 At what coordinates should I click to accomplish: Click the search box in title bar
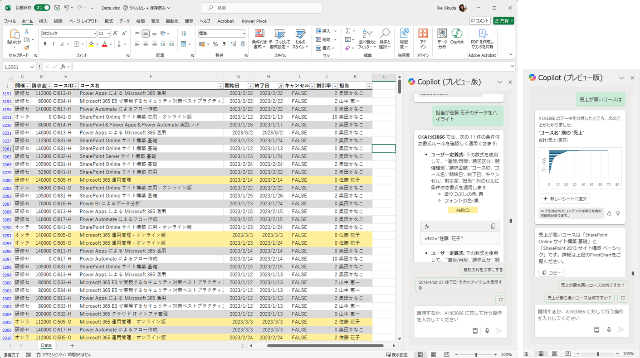click(262, 8)
